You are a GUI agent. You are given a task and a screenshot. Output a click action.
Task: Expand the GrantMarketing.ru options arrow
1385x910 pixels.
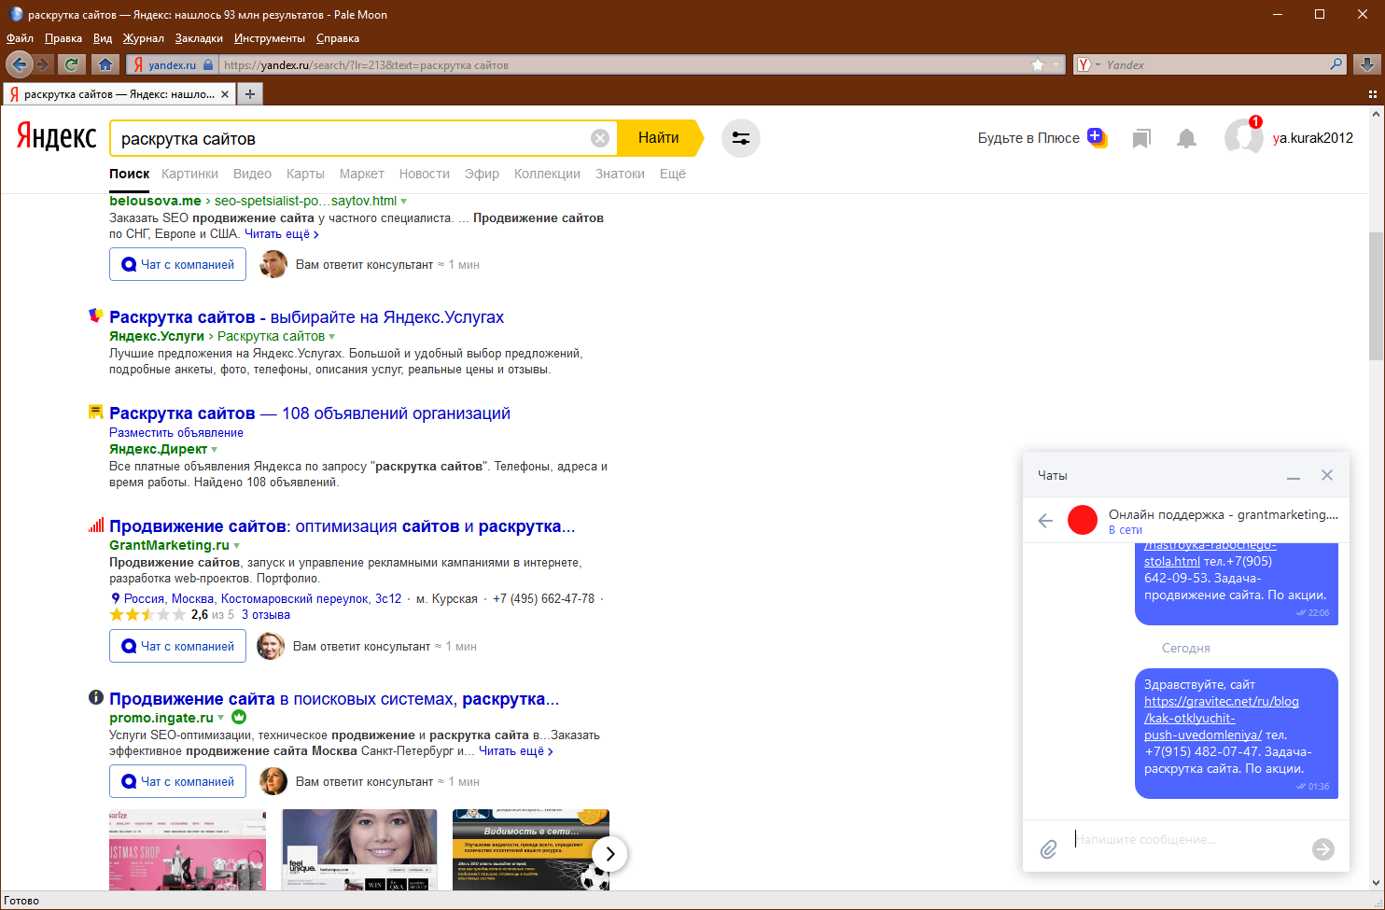click(237, 545)
